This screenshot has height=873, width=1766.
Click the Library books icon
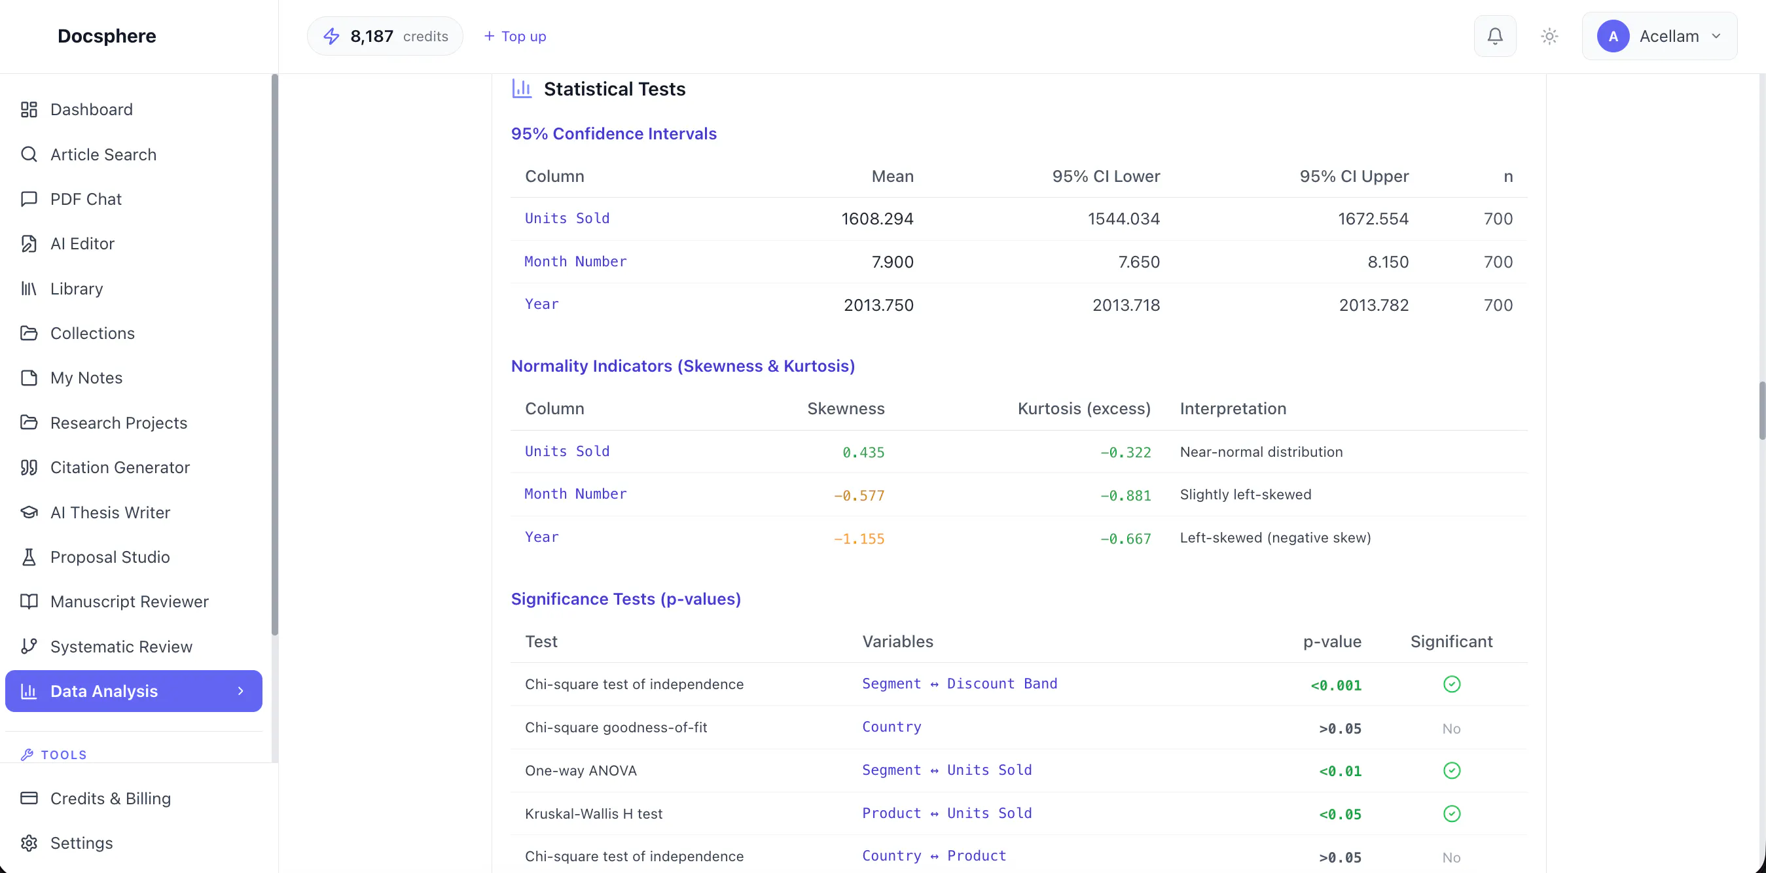pos(29,289)
